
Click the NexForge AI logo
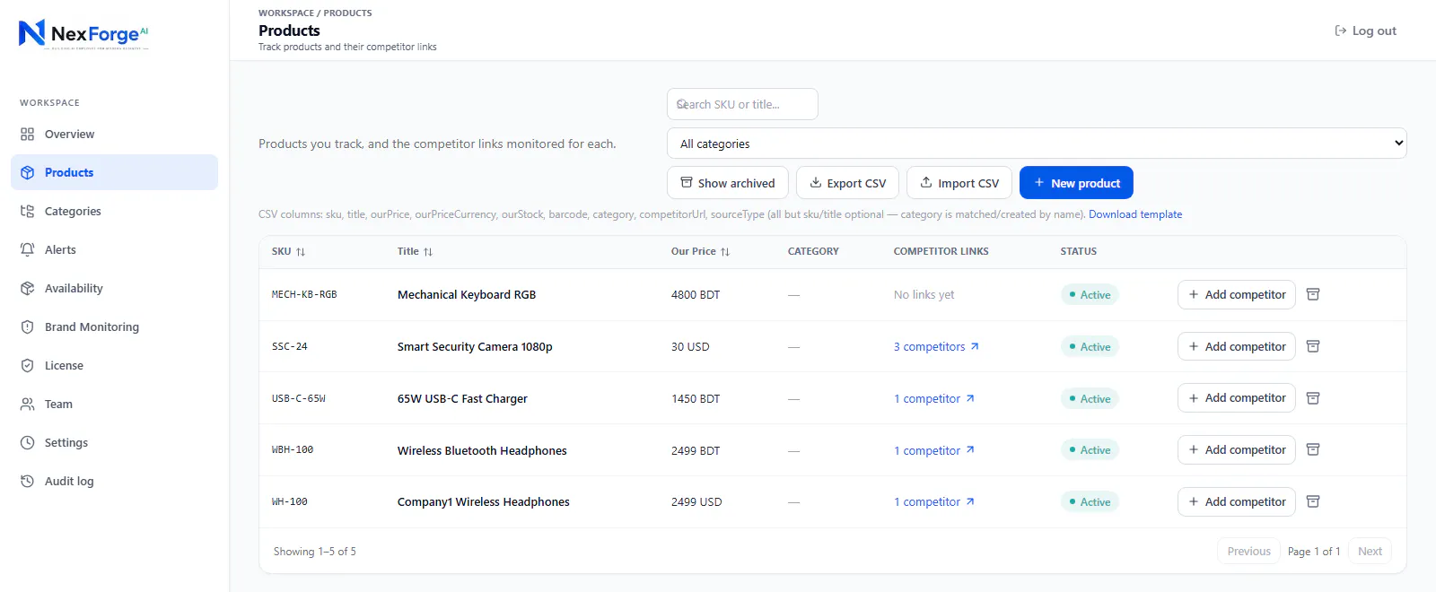(83, 34)
